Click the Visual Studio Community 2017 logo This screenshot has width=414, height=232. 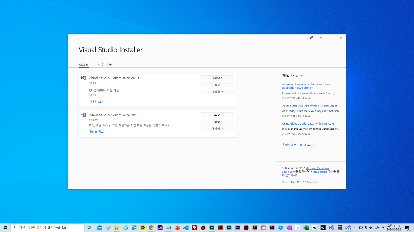83,115
